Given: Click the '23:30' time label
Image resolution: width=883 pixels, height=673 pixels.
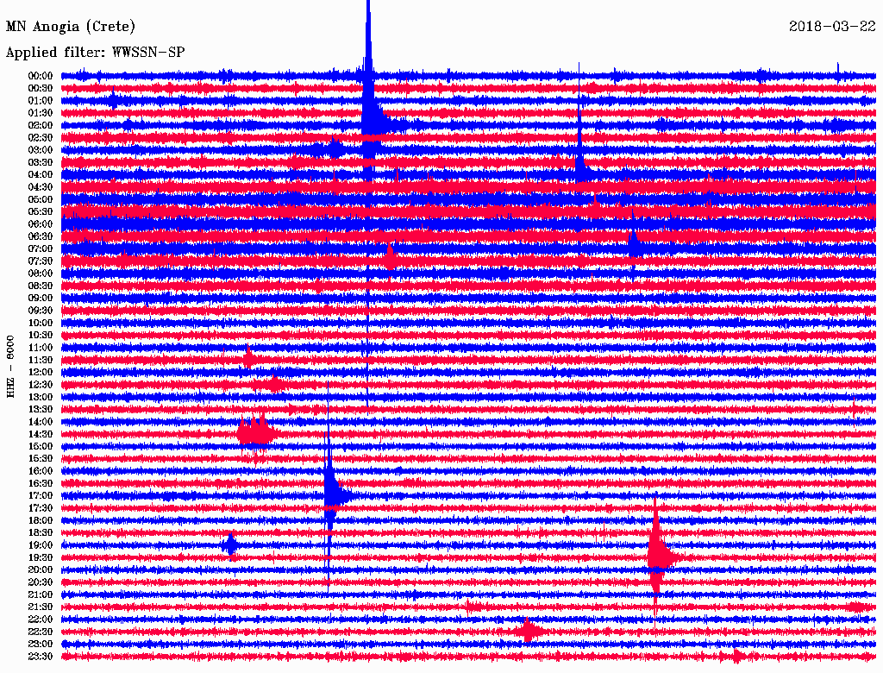Looking at the screenshot, I should (40, 657).
